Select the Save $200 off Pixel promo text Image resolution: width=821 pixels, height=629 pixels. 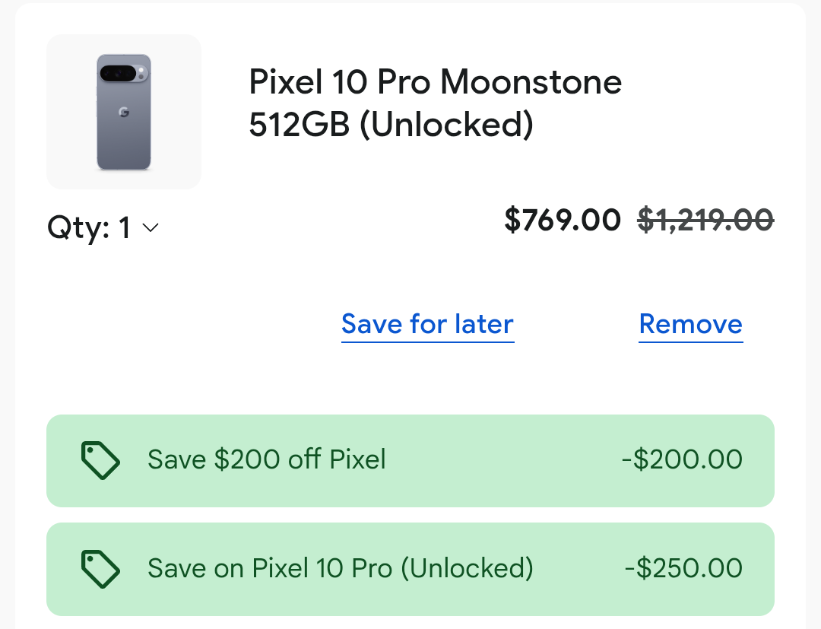click(267, 459)
